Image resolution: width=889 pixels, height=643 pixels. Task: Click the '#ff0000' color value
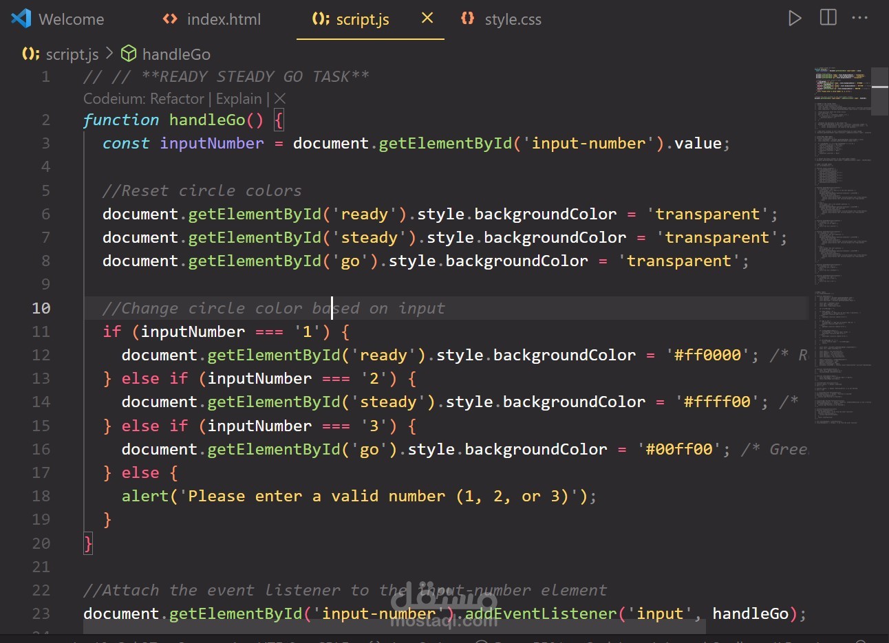click(x=707, y=356)
